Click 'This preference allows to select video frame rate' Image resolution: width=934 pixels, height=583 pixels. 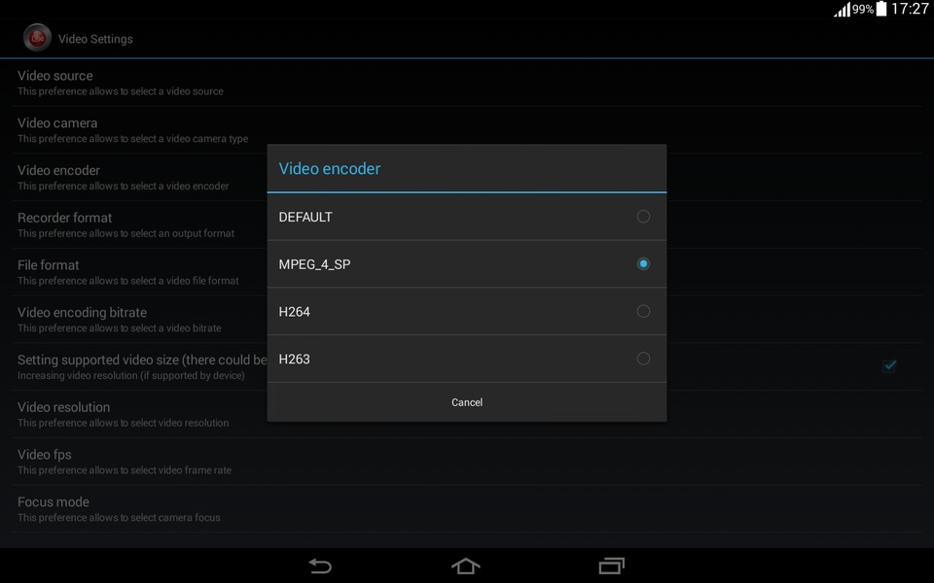(x=125, y=470)
